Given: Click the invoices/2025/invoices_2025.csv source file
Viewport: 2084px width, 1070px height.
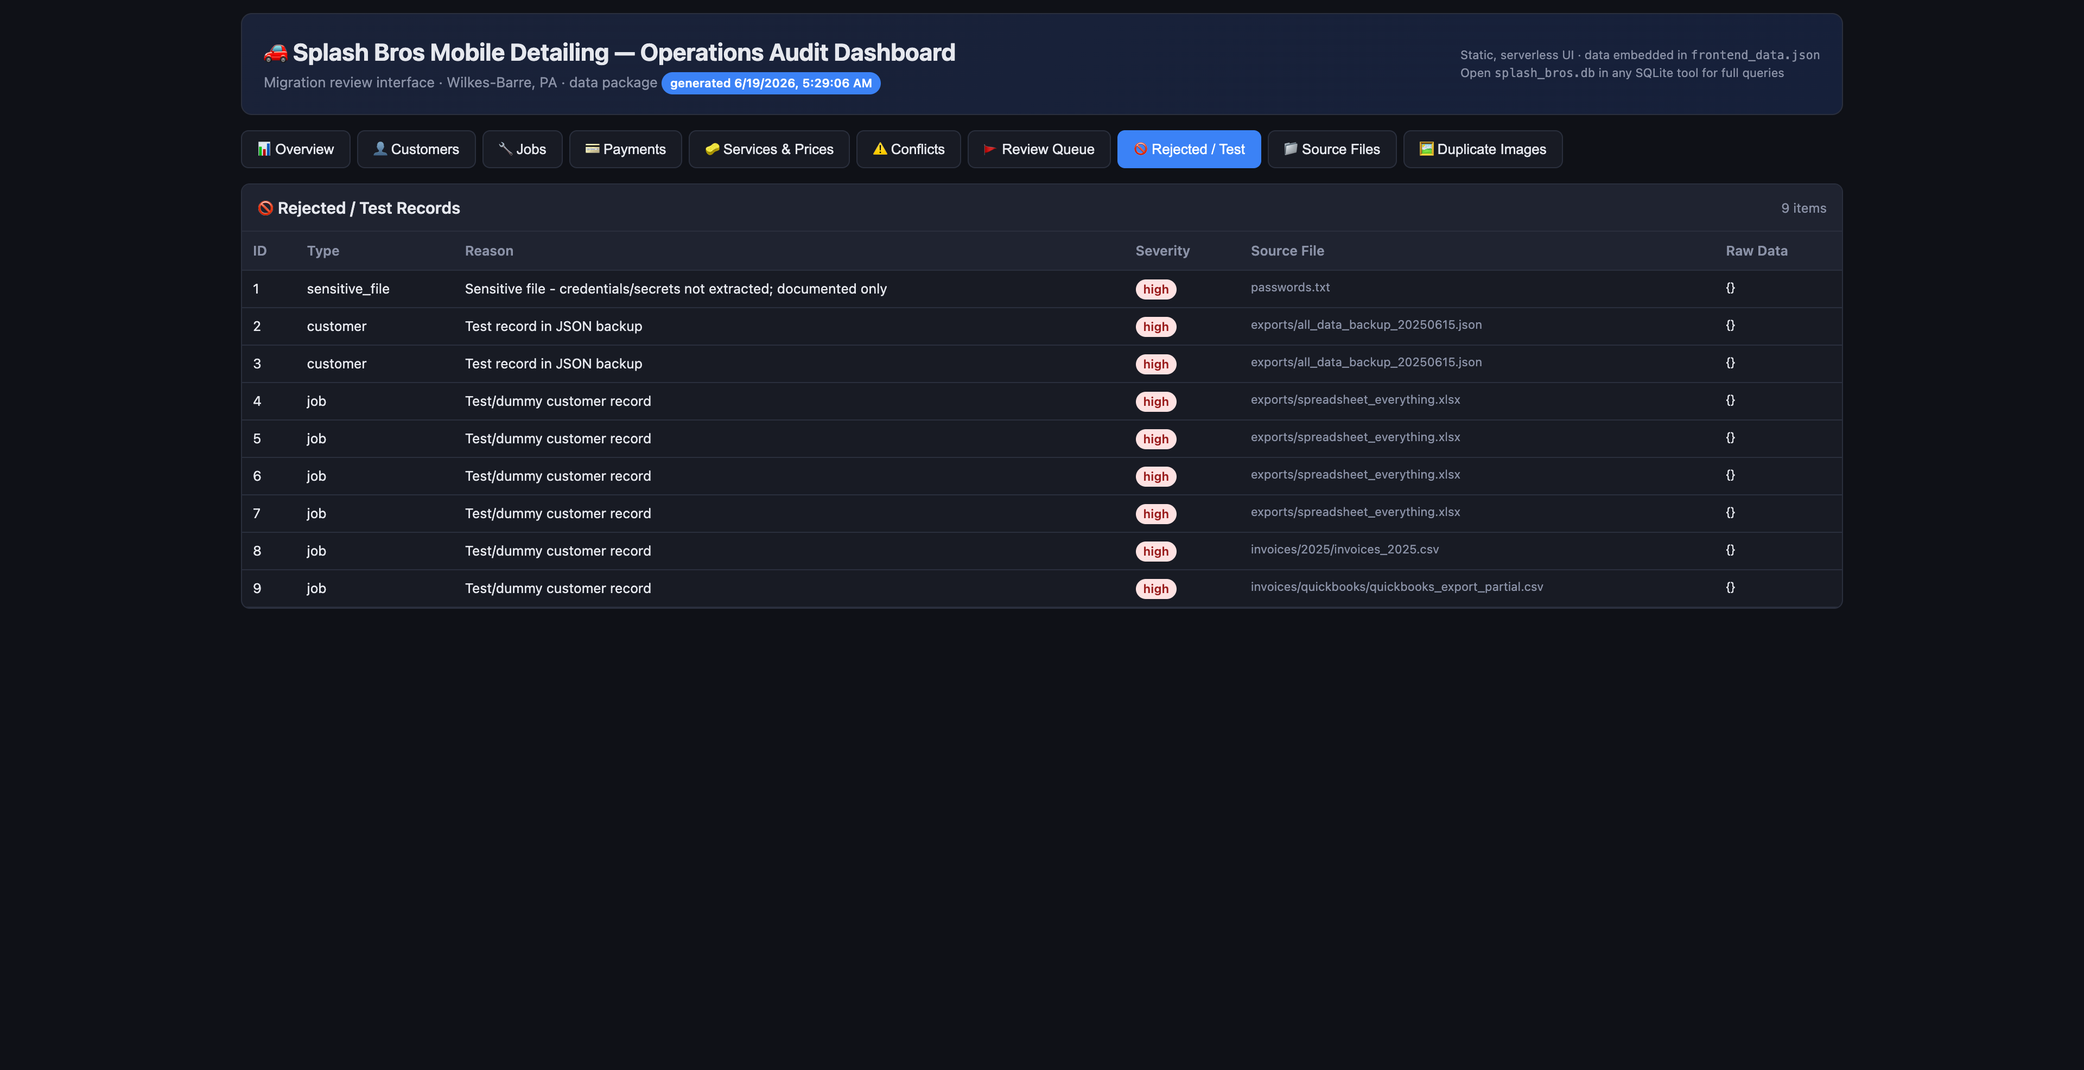Looking at the screenshot, I should tap(1345, 549).
